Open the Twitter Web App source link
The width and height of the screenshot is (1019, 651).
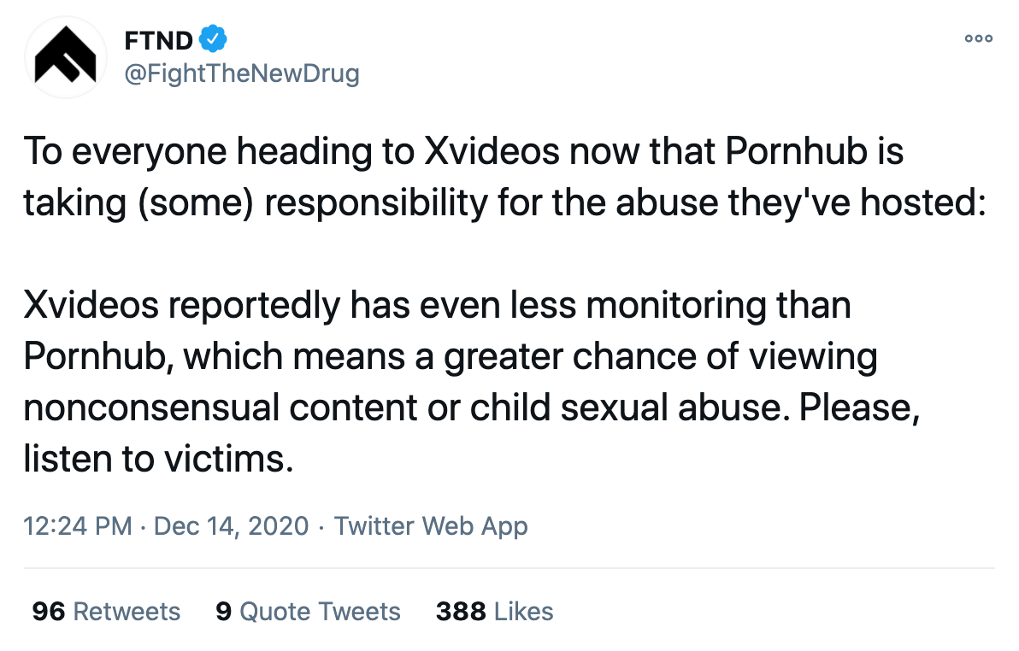coord(431,526)
